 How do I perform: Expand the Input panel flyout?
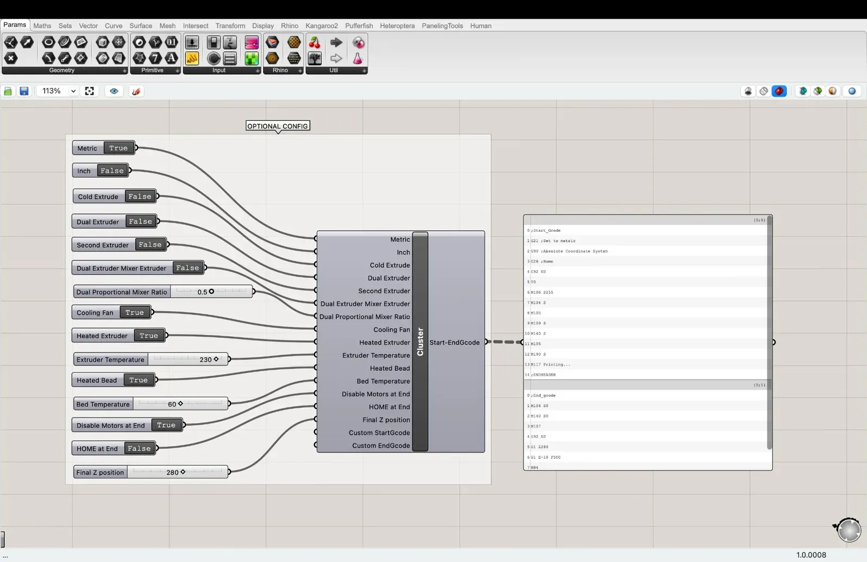257,71
